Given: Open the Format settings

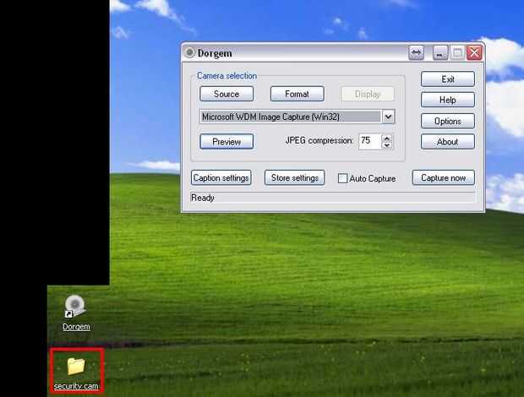Looking at the screenshot, I should 297,94.
